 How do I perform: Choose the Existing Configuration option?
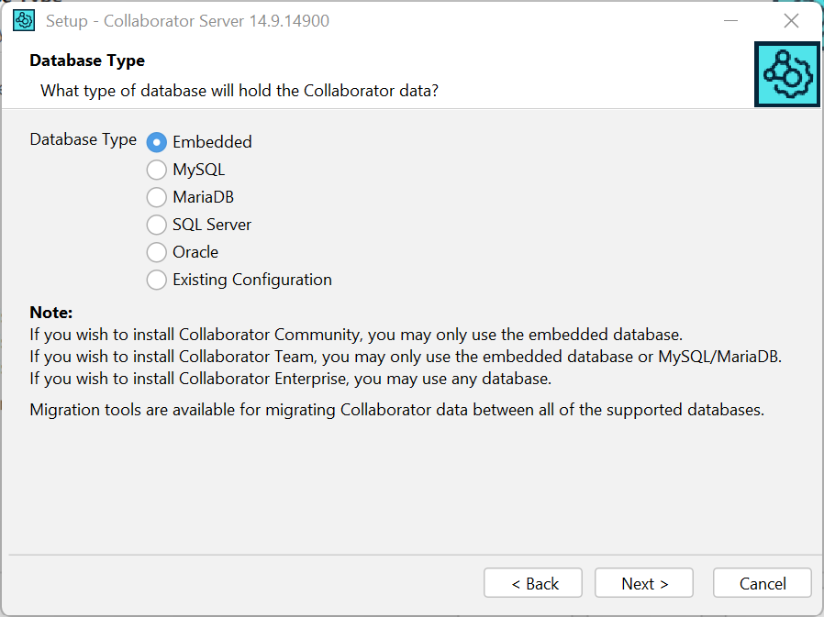pos(156,280)
